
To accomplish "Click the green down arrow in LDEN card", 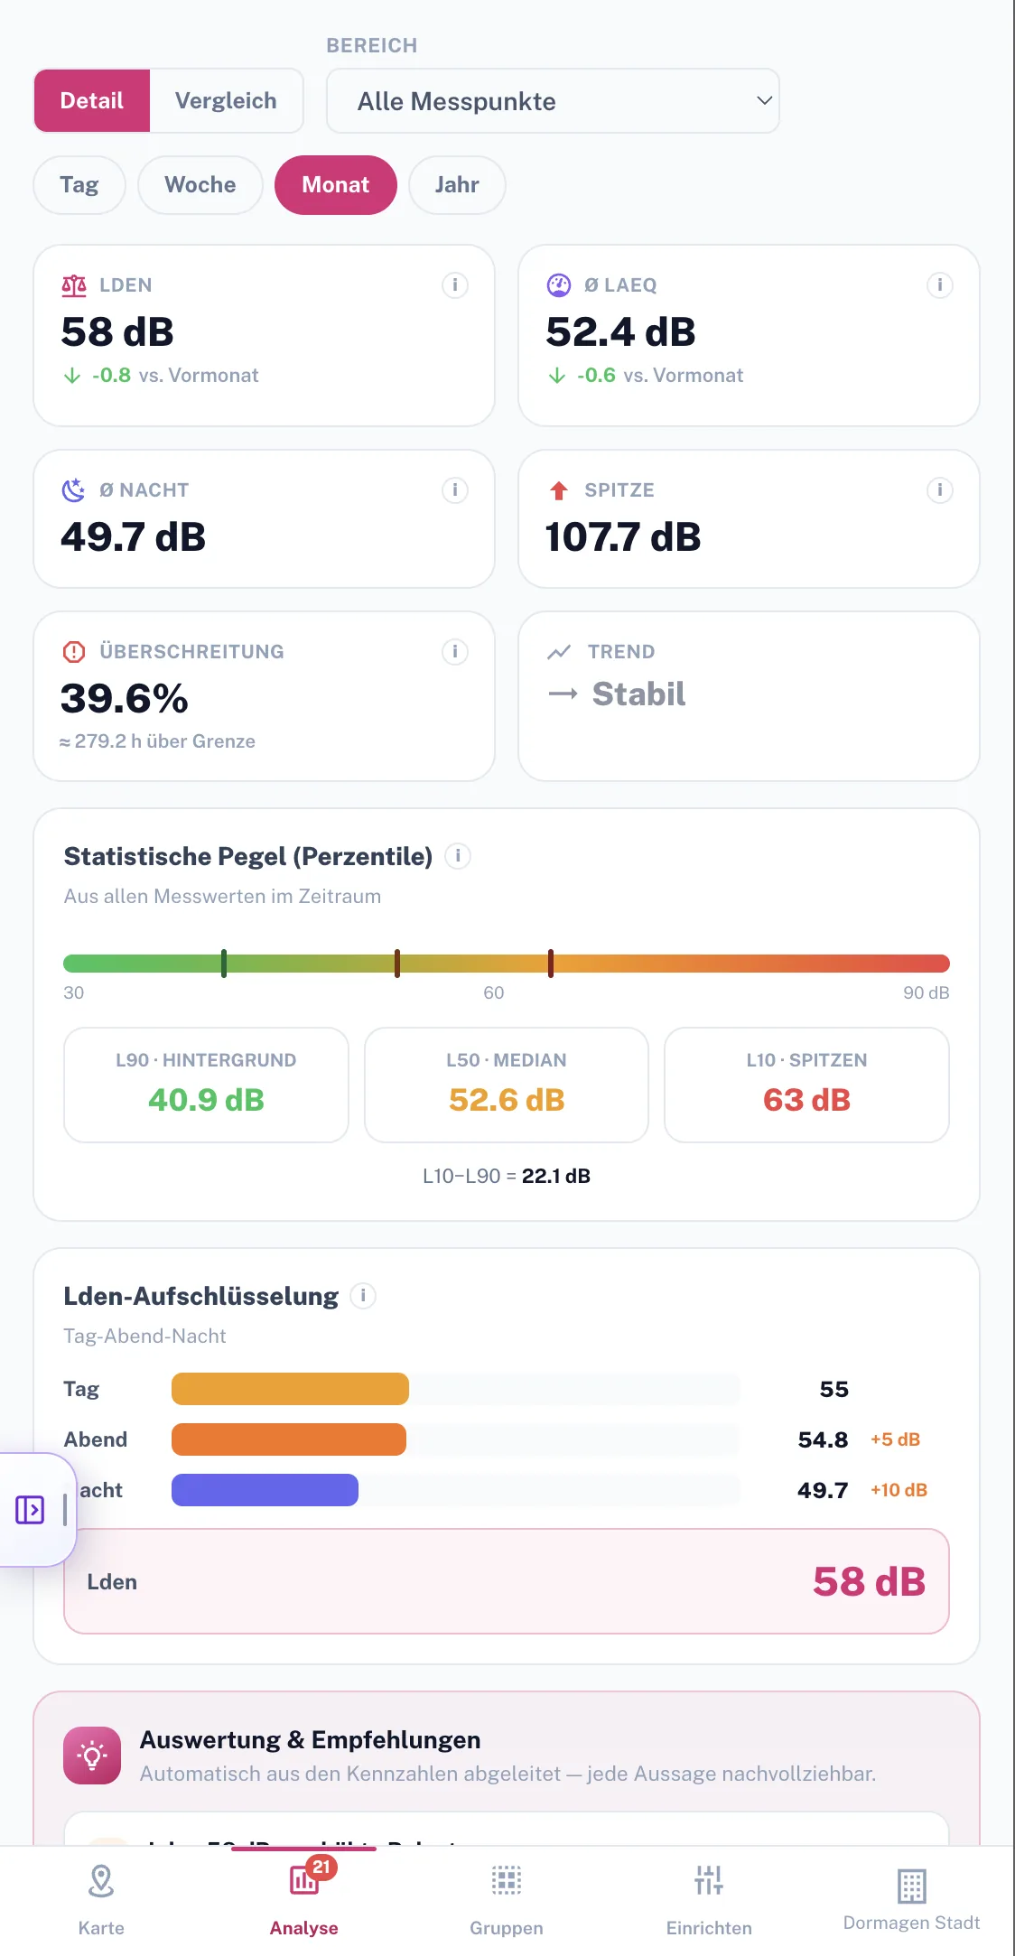I will (x=72, y=376).
